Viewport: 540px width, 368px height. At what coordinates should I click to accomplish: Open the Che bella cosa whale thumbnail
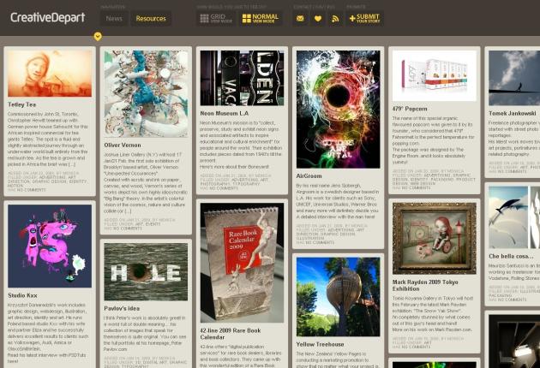pyautogui.click(x=514, y=217)
